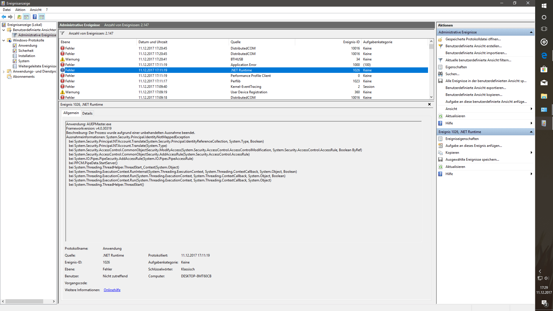Image resolution: width=553 pixels, height=311 pixels.
Task: Expand the Anwendungs- und Dienstprotokolle tree node
Action: coord(3,71)
